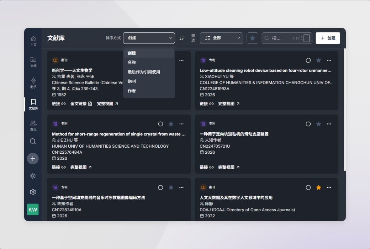Open 链接 on Low-altitude cleaning robot card

click(x=206, y=104)
